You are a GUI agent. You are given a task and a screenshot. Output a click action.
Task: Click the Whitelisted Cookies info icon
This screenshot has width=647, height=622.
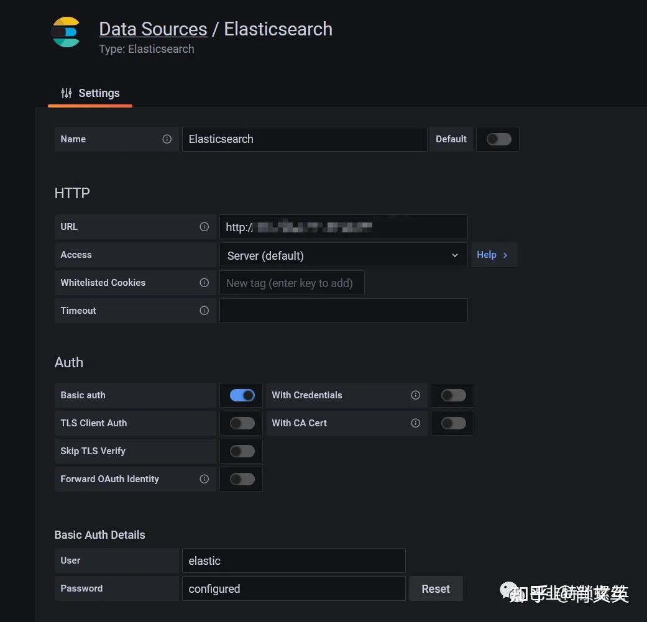204,283
